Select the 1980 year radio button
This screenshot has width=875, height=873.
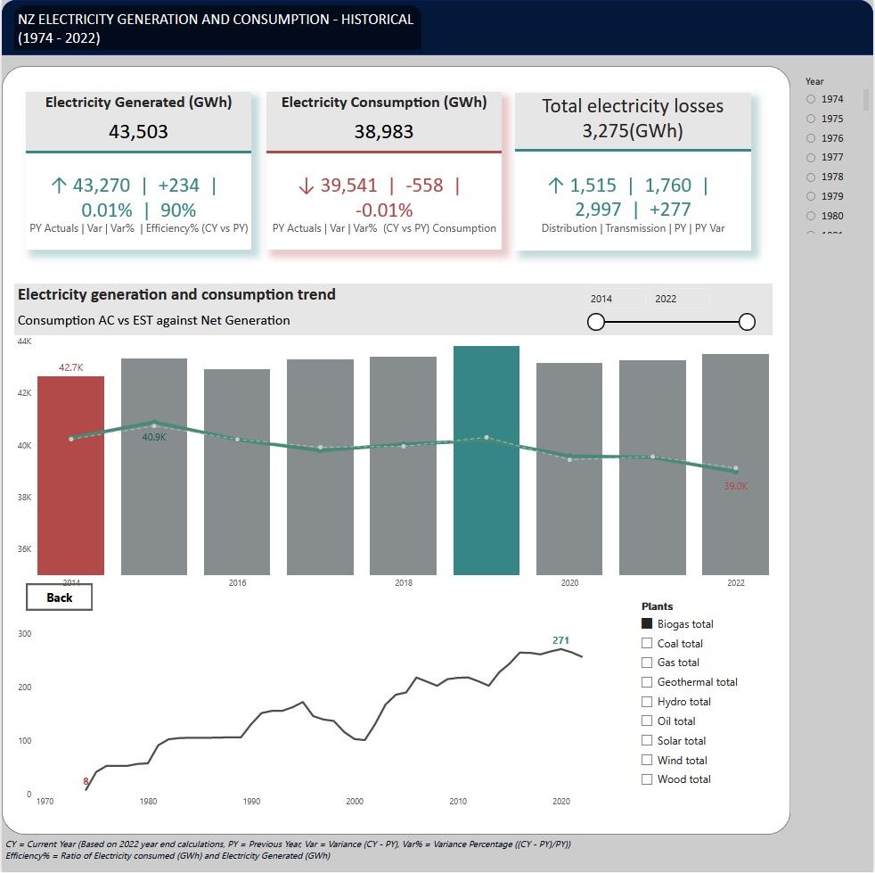coord(811,216)
